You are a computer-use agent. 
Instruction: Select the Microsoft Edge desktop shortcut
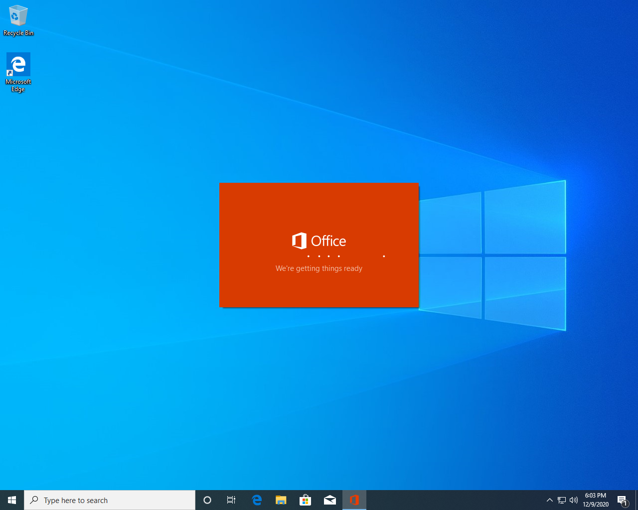(18, 73)
